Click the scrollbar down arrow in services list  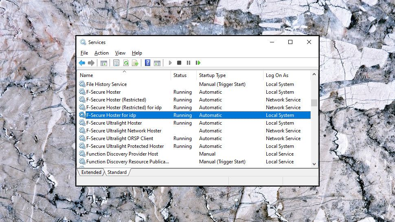[314, 164]
